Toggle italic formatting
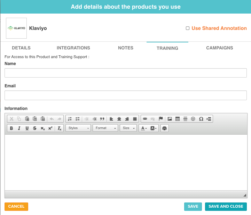Viewport: 251px width, 215px height. click(x=19, y=128)
